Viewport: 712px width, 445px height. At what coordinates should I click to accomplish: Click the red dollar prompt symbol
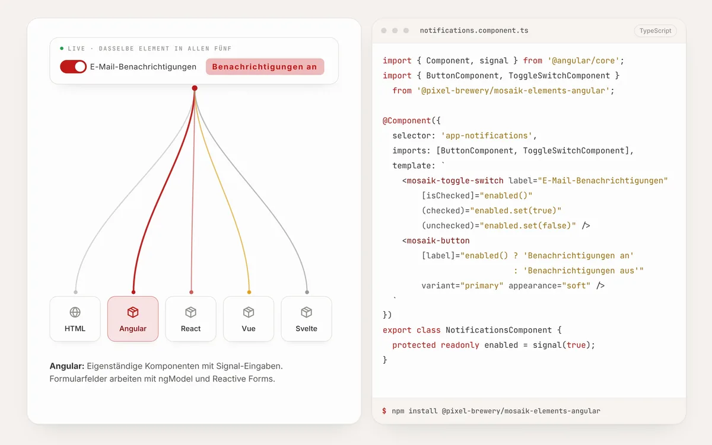[384, 411]
